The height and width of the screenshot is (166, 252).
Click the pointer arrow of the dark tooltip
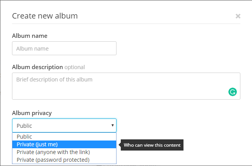[120, 145]
